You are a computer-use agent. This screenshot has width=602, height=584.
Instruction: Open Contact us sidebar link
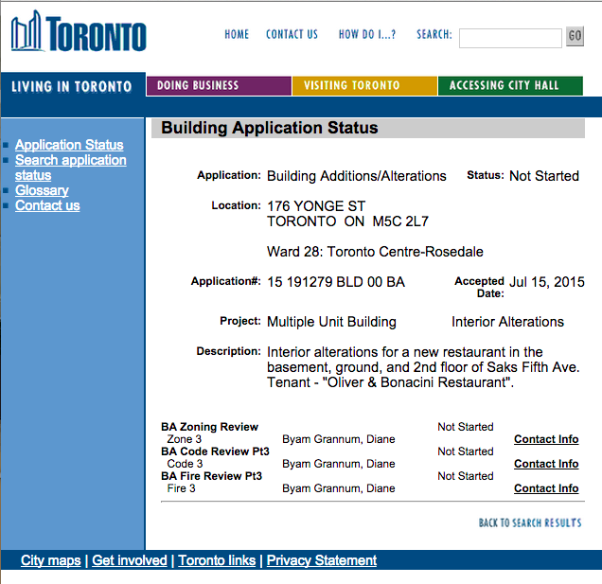coord(47,205)
